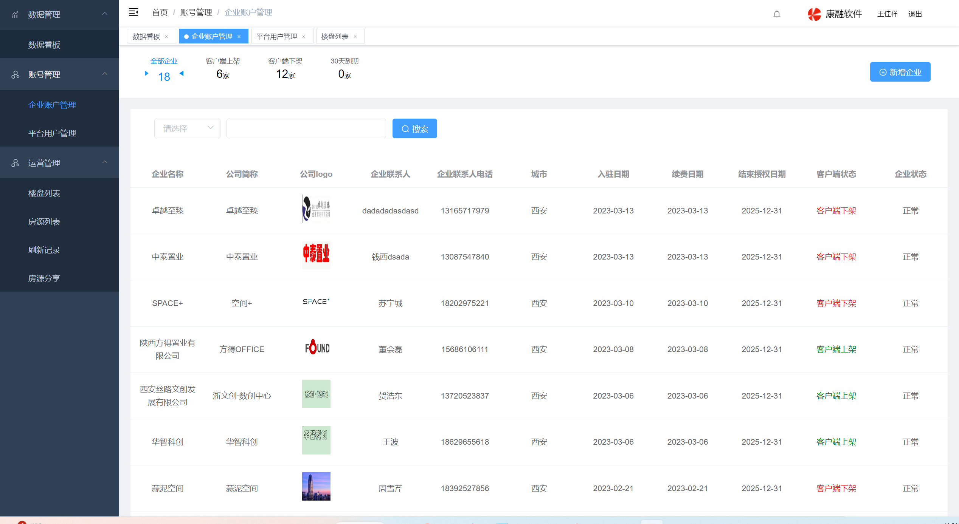
Task: Click the 客户端下架 status for 中泰置业
Action: pos(836,257)
